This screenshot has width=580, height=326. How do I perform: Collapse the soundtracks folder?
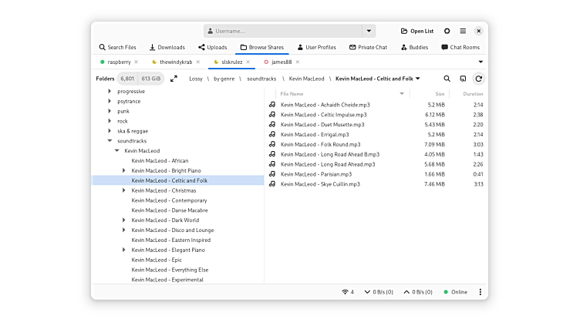click(x=109, y=141)
